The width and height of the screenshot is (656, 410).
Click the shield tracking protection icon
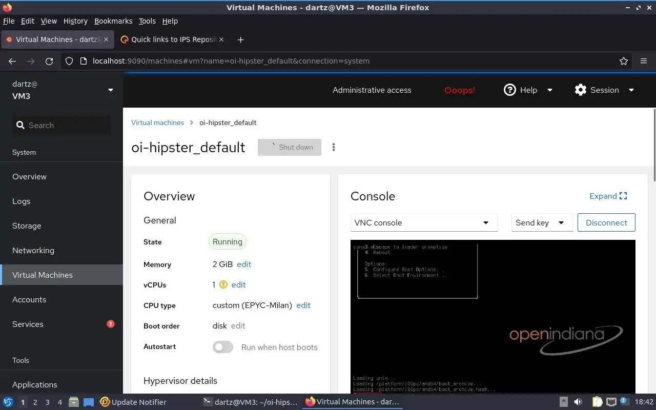pos(69,61)
